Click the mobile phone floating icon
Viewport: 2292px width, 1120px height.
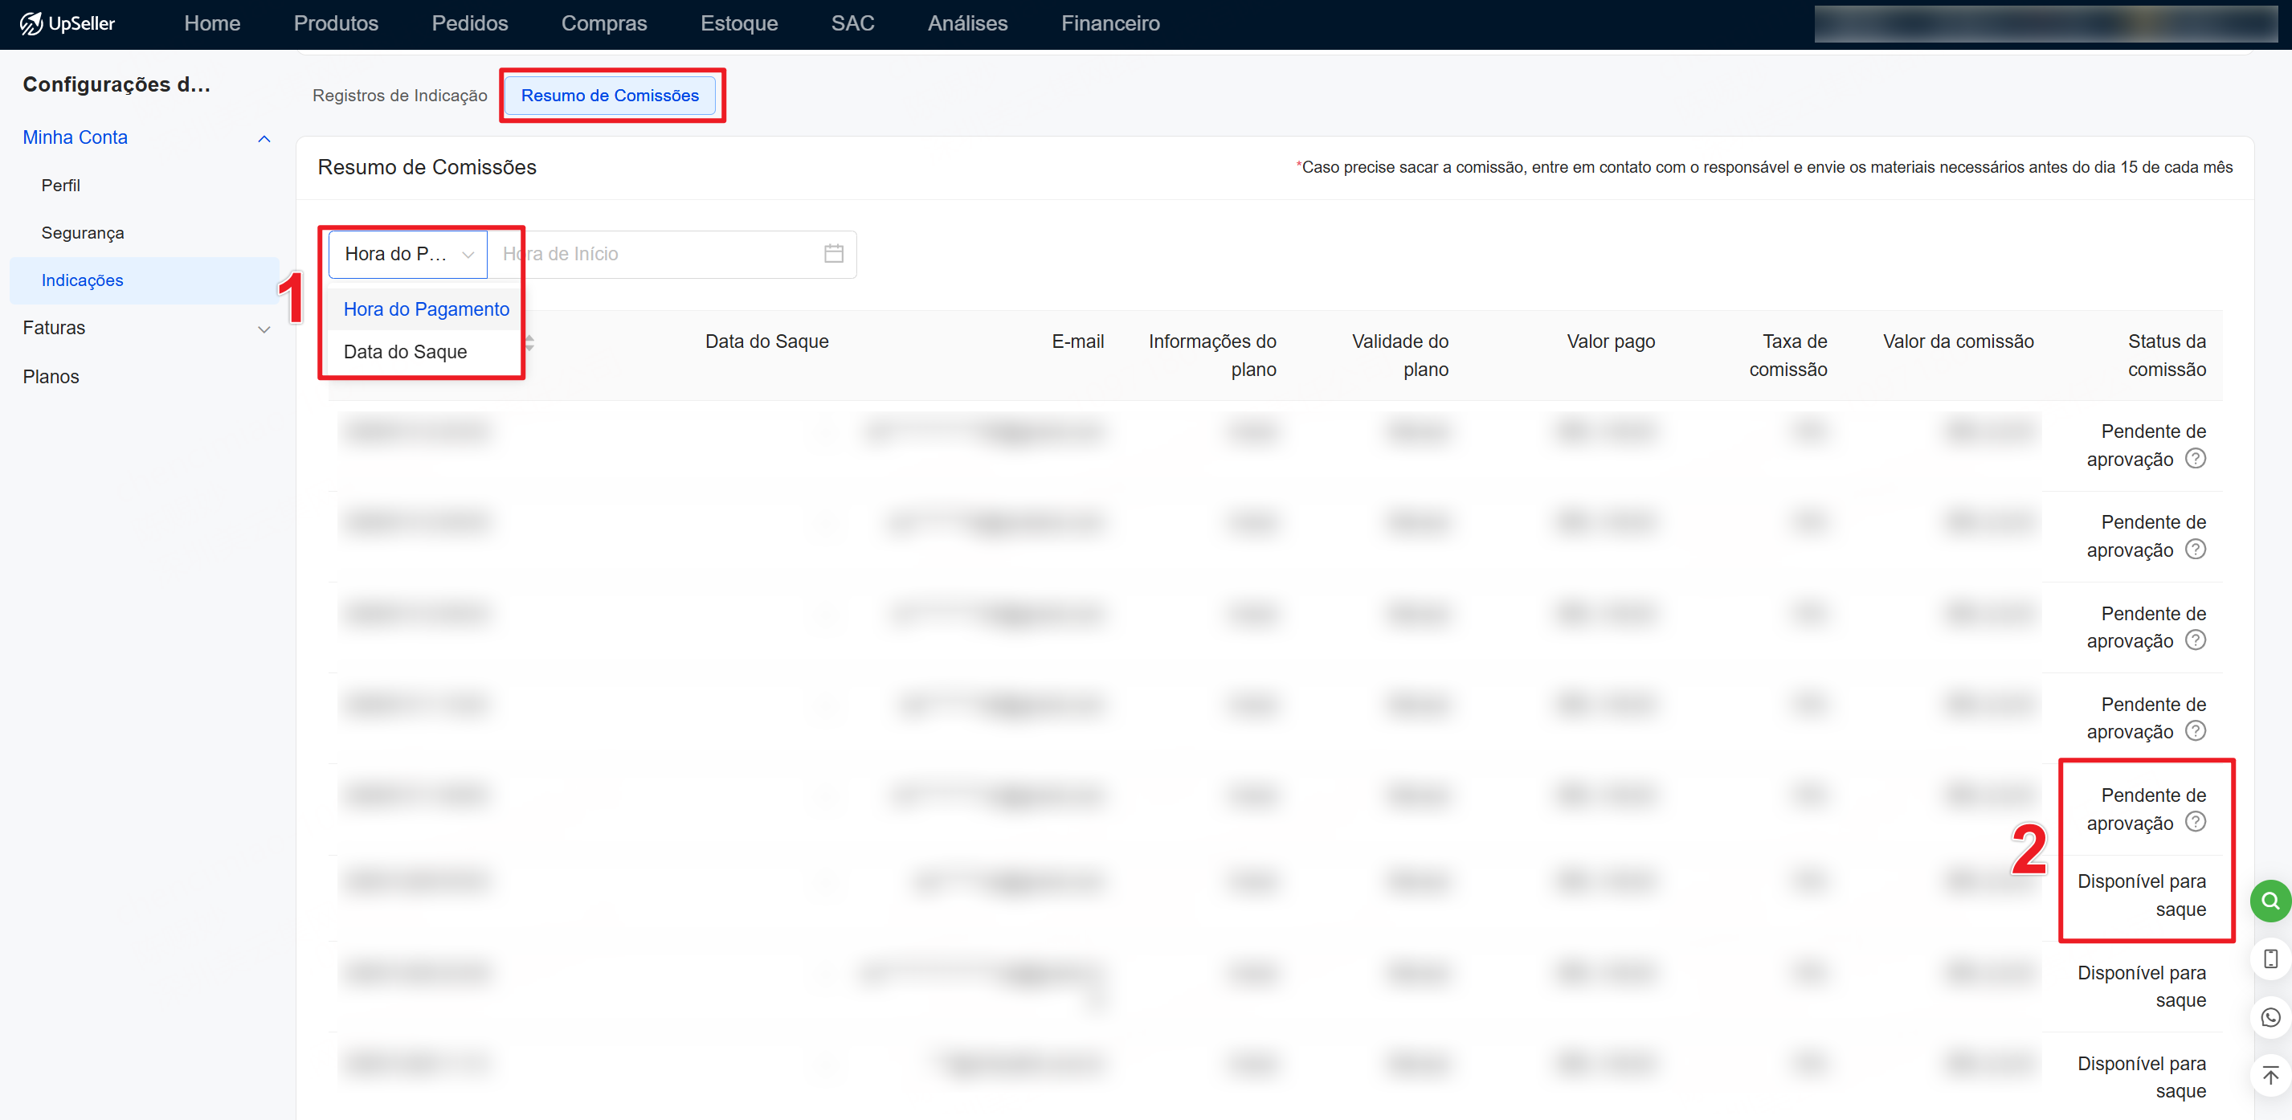click(x=2270, y=958)
